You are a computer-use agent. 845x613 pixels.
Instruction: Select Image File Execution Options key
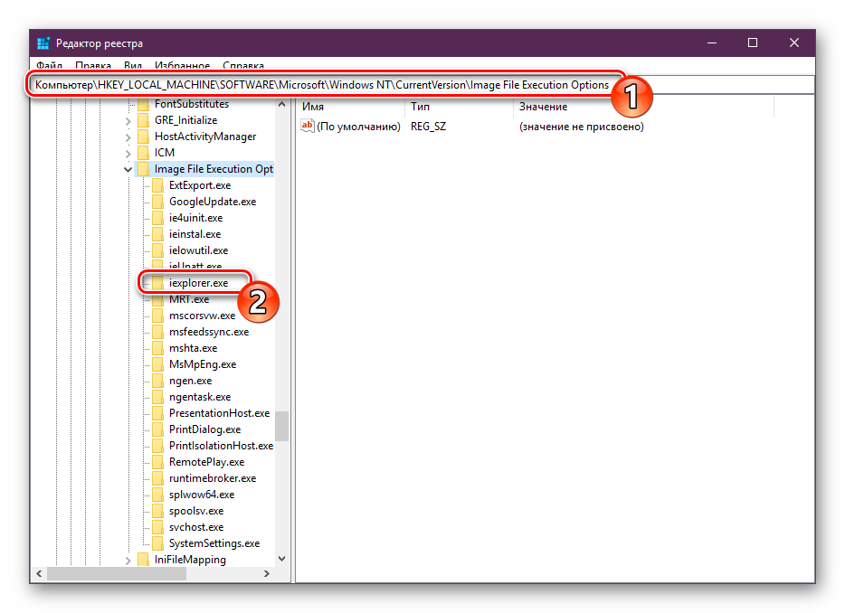coord(214,169)
